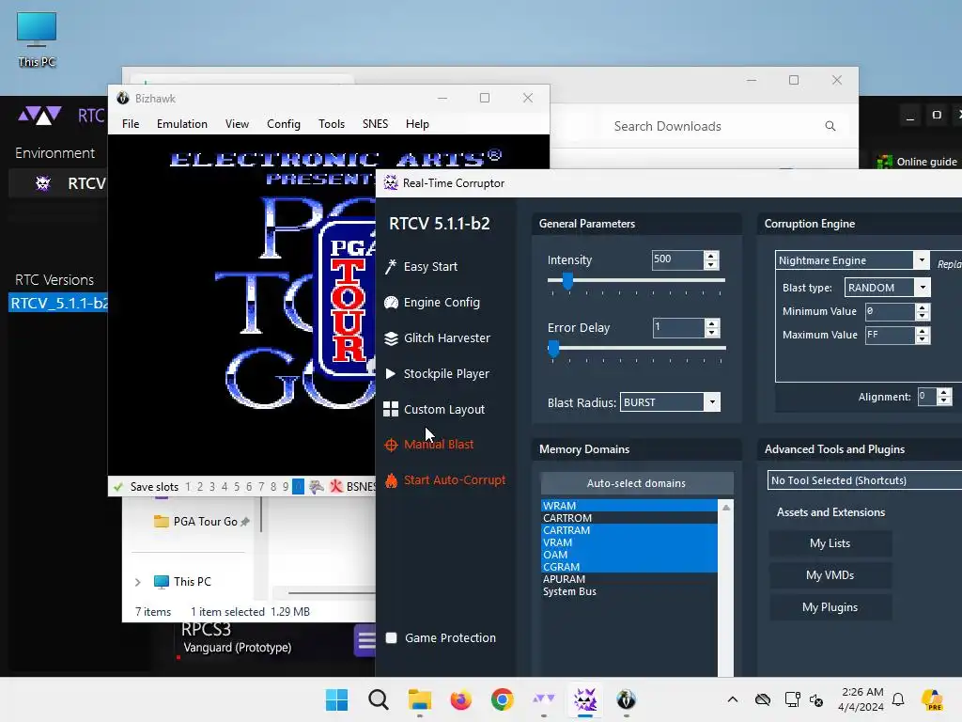Increase Maximum Value with up arrow
This screenshot has height=722, width=962.
(x=923, y=331)
